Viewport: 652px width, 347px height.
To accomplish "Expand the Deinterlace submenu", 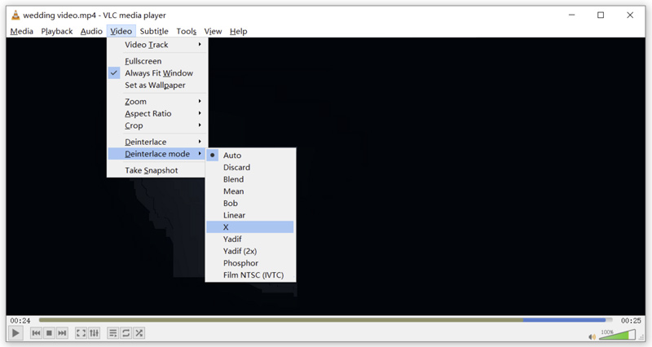I will (x=157, y=142).
